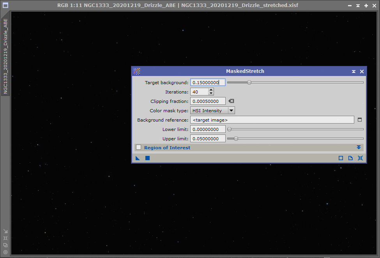Close the NGC1333 image window
The width and height of the screenshot is (380, 258).
click(375, 5)
